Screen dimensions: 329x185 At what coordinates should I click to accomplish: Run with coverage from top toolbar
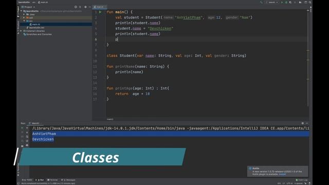(290, 2)
